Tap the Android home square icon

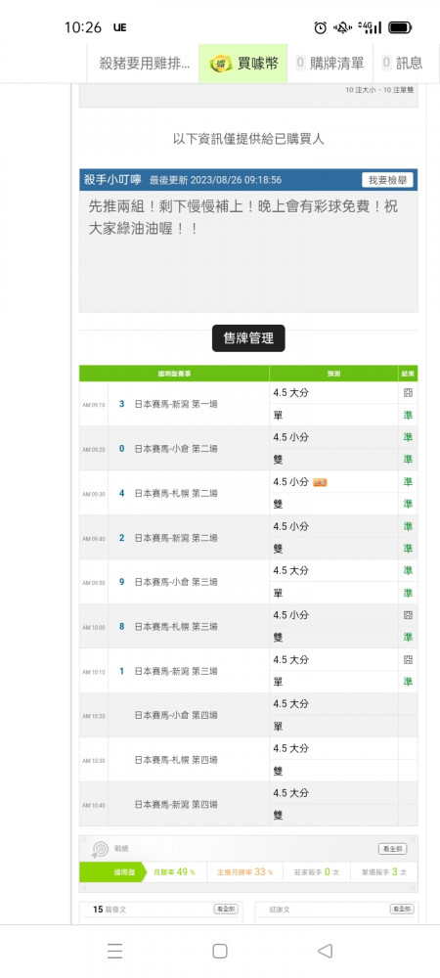[x=219, y=951]
